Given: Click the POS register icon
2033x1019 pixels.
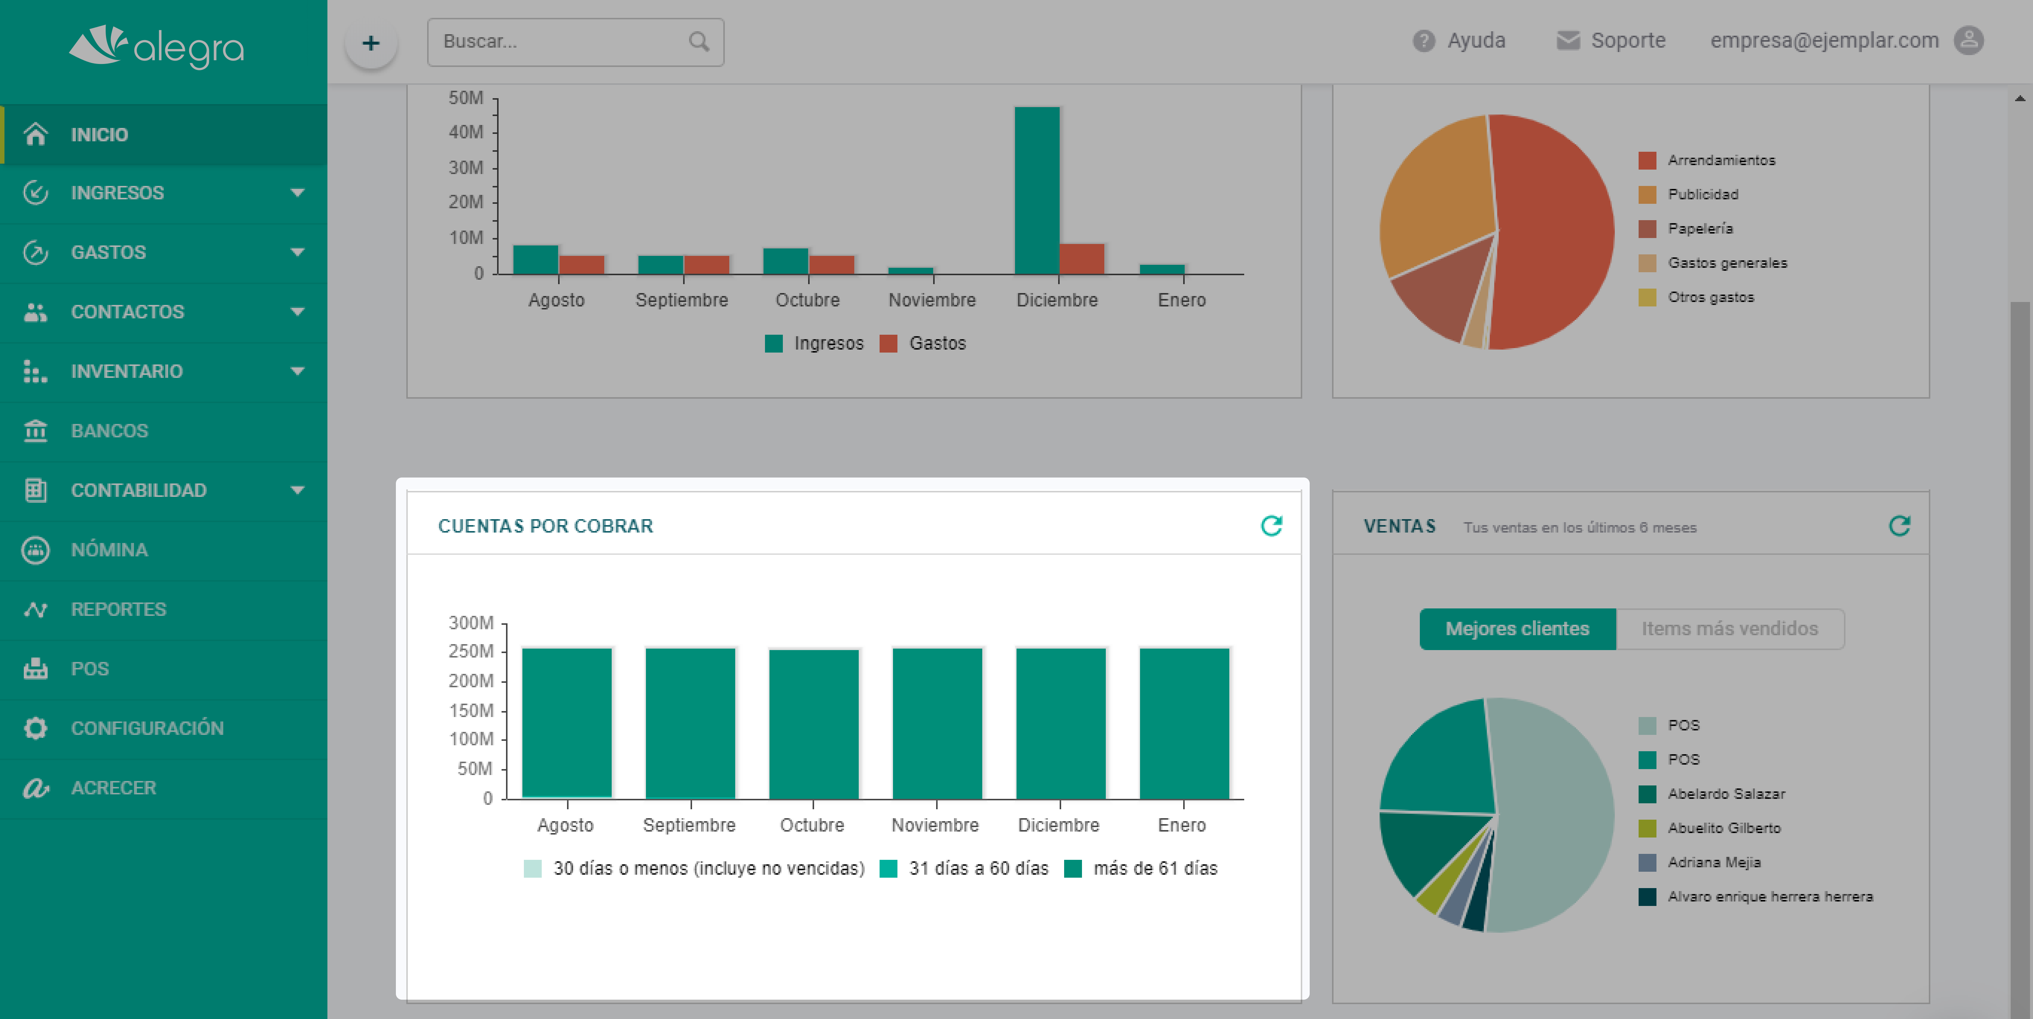Looking at the screenshot, I should 35,669.
